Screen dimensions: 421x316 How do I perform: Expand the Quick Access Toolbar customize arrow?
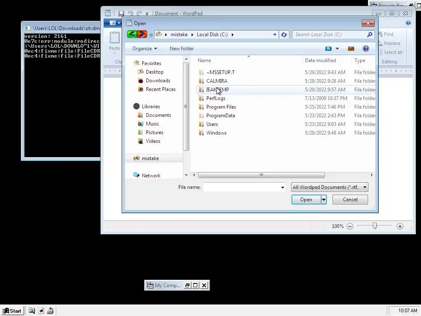click(x=147, y=14)
